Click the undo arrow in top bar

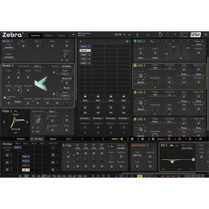160,35
